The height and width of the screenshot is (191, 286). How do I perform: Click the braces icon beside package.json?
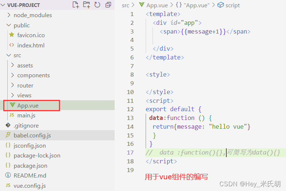8,165
